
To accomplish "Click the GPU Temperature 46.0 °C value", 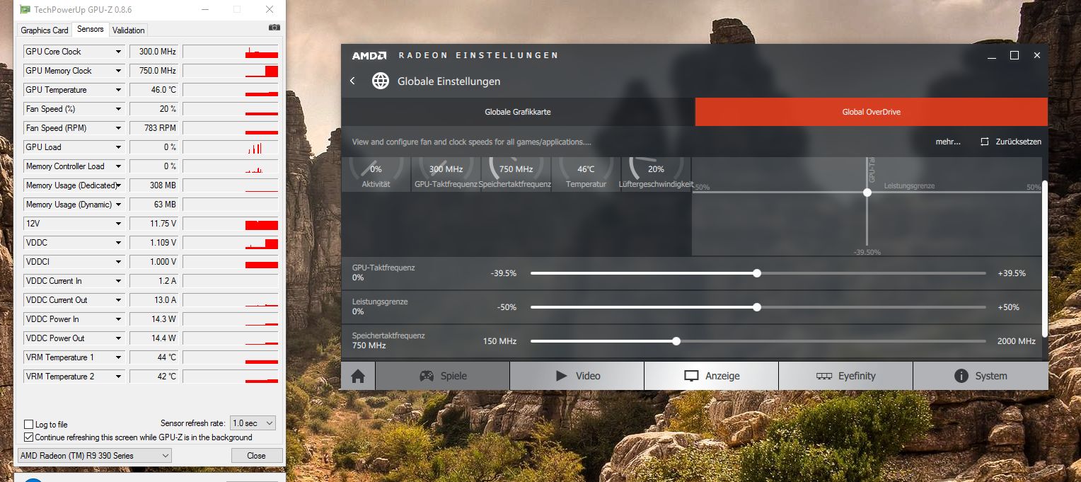I will click(154, 90).
